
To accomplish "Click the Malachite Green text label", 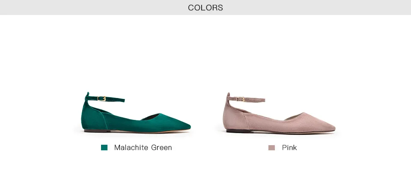I will 143,148.
